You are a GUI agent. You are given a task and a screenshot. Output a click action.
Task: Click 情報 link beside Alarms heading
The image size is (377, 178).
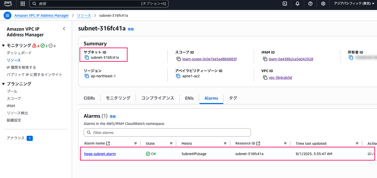pyautogui.click(x=113, y=117)
